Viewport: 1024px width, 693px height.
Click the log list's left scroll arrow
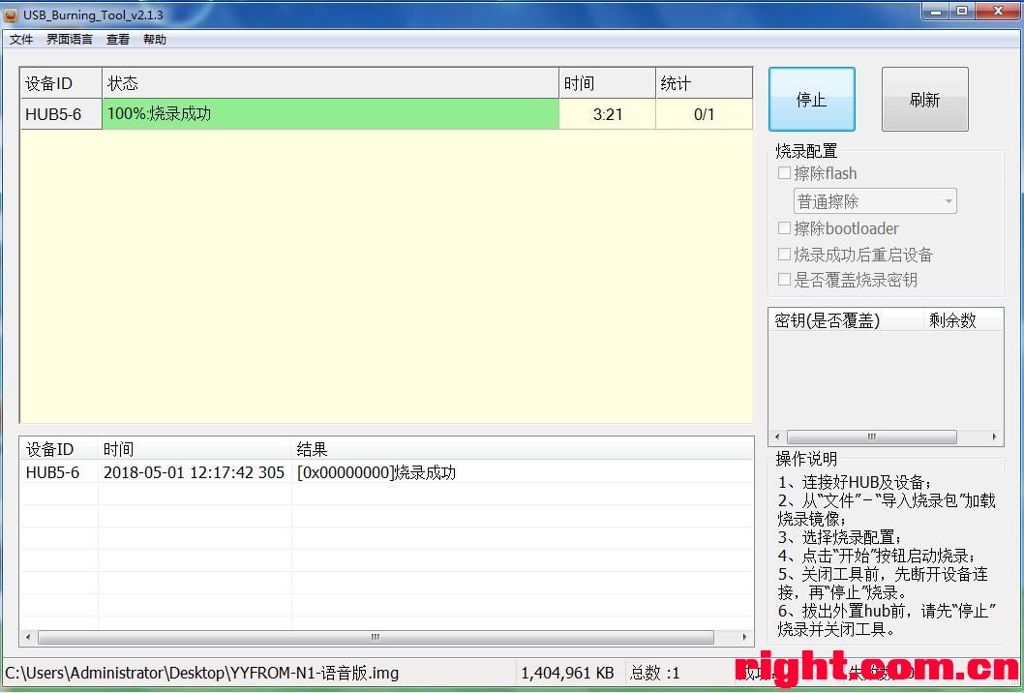[28, 638]
